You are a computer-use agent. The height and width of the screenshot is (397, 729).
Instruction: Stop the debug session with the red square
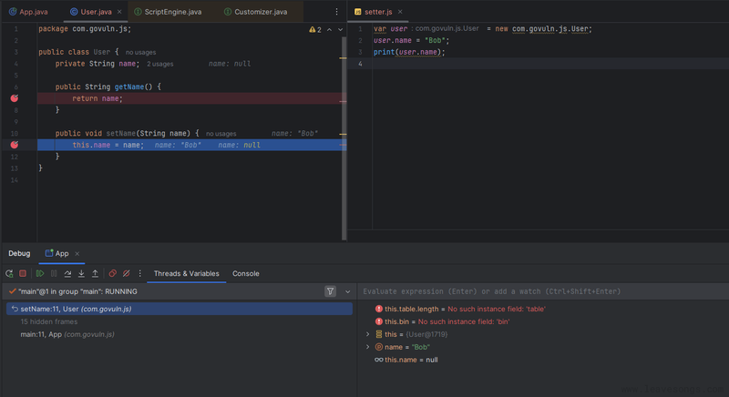[23, 273]
